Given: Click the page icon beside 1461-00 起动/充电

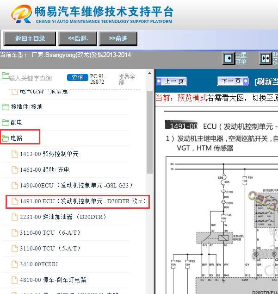Looking at the screenshot, I should click(15, 170).
